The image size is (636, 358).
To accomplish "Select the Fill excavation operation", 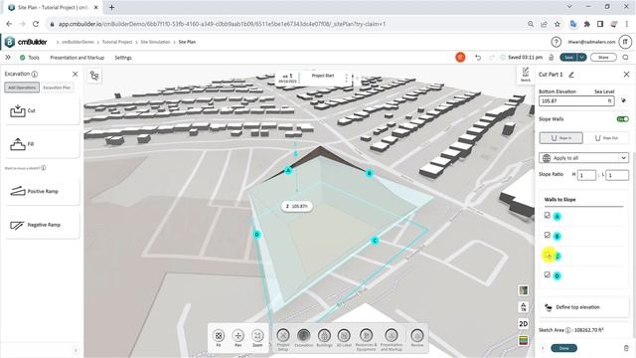I will point(42,144).
